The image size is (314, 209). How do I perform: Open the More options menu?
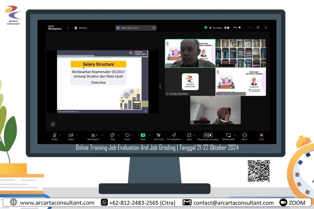[x=244, y=135]
